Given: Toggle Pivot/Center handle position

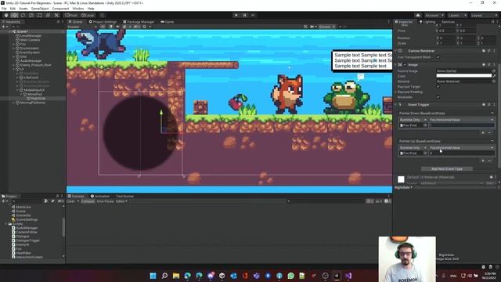Looking at the screenshot, I should coord(71,15).
